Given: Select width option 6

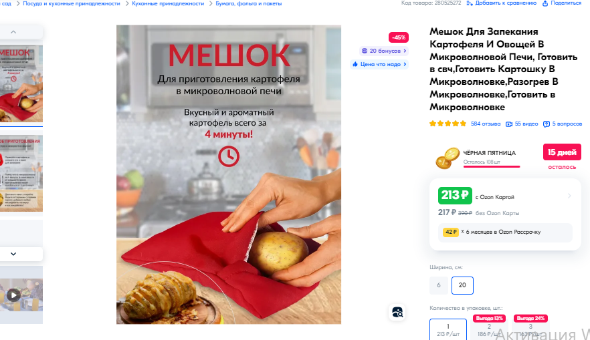Looking at the screenshot, I should point(439,285).
